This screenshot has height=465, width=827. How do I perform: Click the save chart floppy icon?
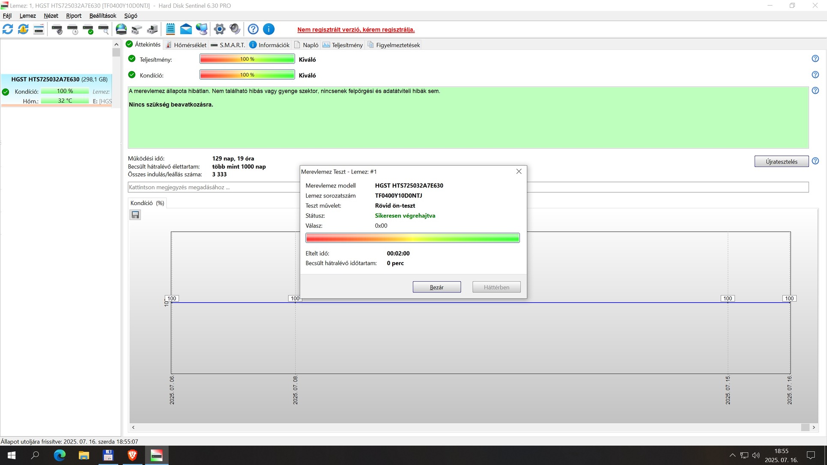pos(135,215)
